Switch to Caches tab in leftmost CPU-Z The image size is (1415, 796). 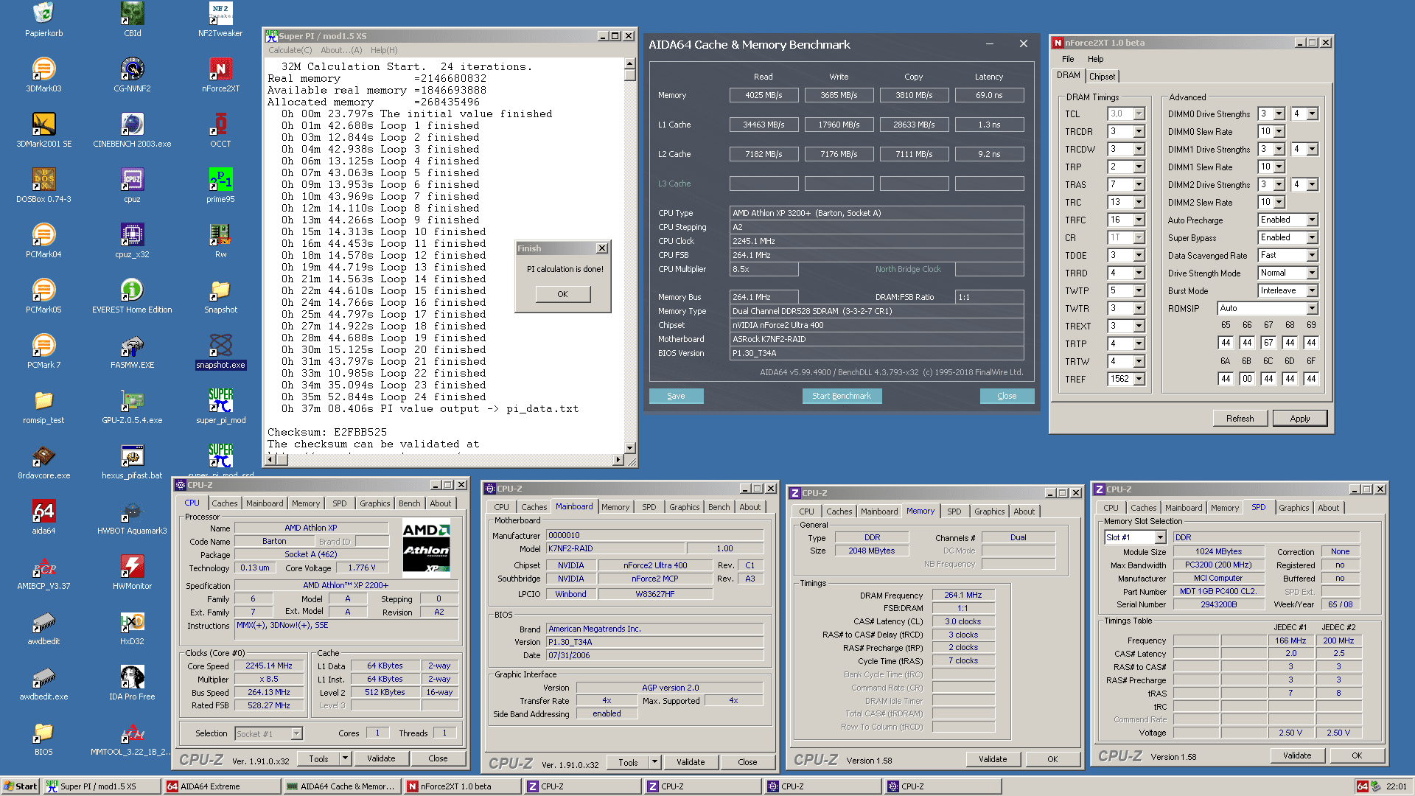(224, 503)
